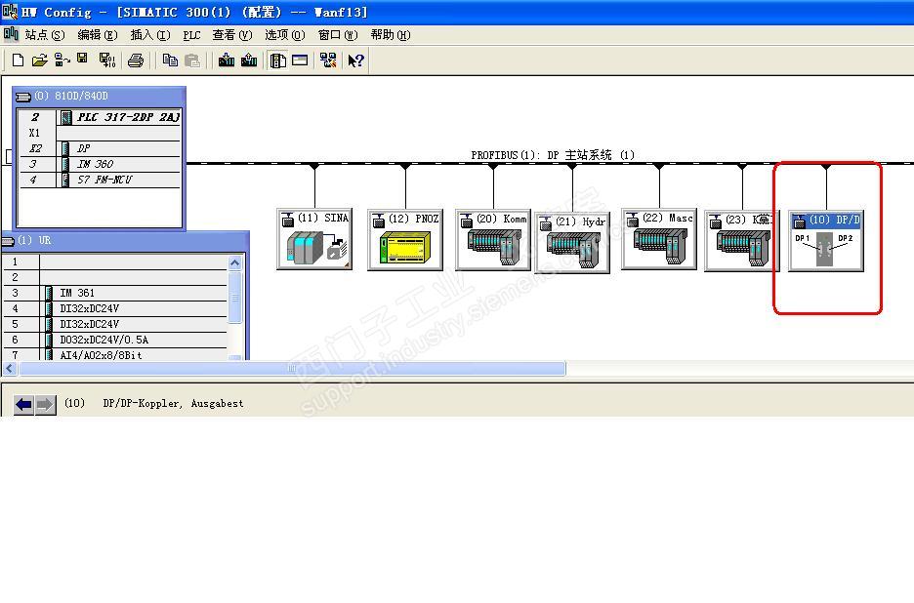Screen dimensions: 914x603
Task: Open the PLC menu
Action: [191, 35]
